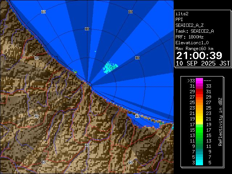Viewport: 232px width, 174px height.
Task: Select the Task: SEAICE2_A line
Action: pyautogui.click(x=194, y=31)
